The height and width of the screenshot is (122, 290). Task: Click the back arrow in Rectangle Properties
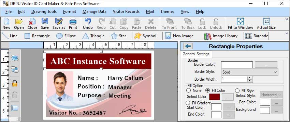(188, 46)
